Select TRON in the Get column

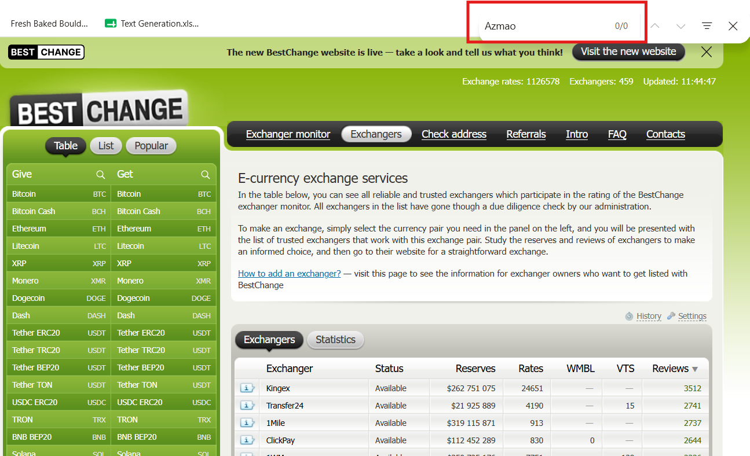click(164, 420)
